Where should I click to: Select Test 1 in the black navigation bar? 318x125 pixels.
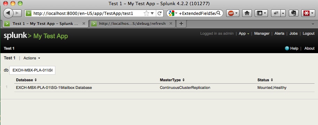9,48
